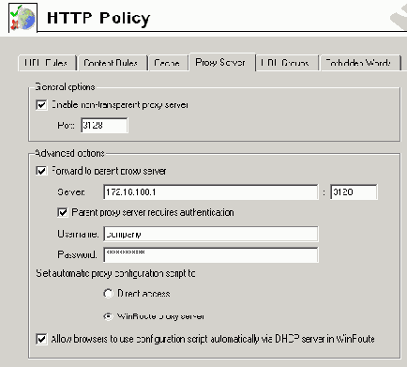Click the Password input field

211,254
